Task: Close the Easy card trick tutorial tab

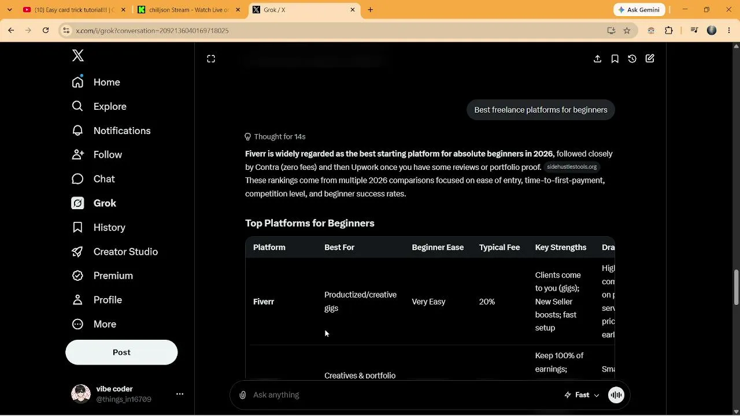Action: (x=122, y=10)
